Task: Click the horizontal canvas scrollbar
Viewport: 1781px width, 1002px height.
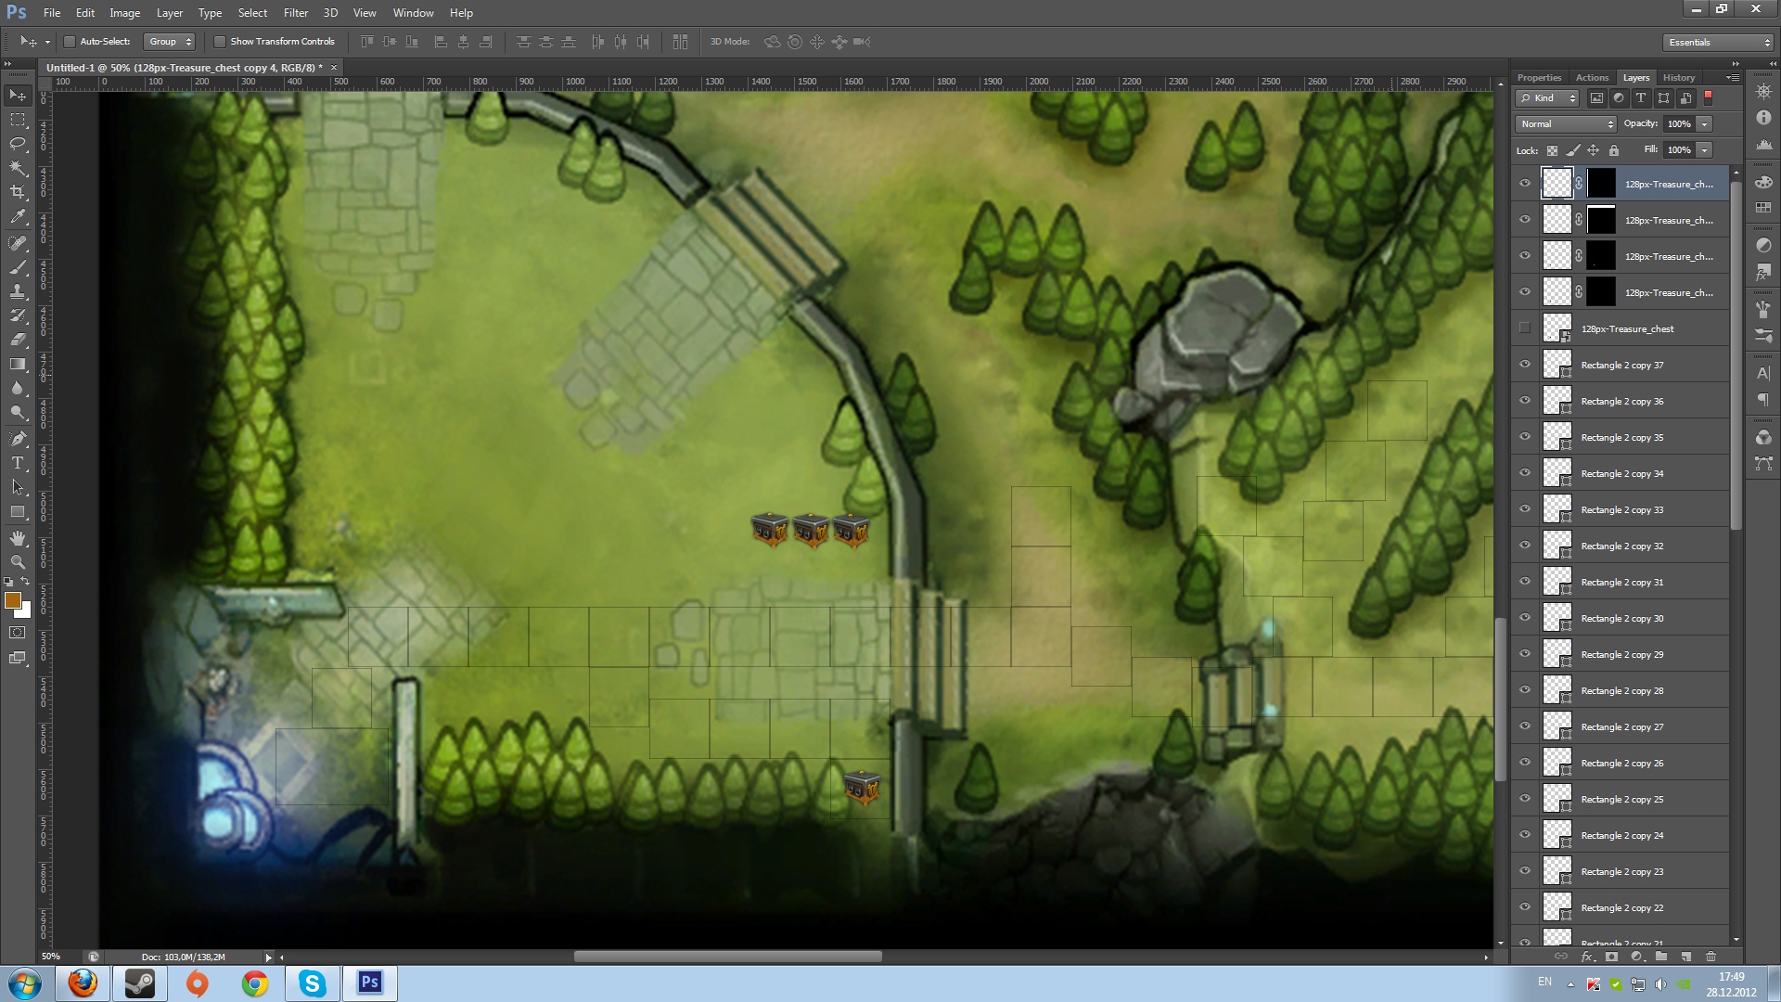Action: click(x=727, y=957)
